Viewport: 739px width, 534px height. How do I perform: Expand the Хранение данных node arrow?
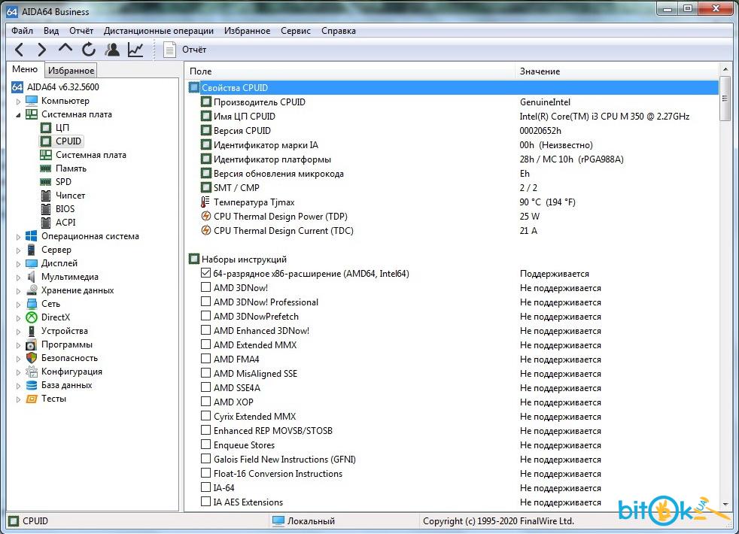(x=18, y=291)
